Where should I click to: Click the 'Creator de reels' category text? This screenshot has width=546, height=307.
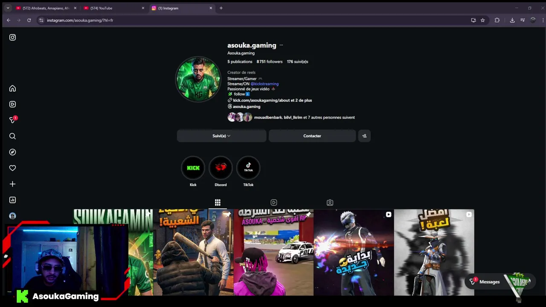[x=241, y=72]
